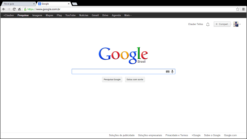Open Imagens in the Google bar
Viewport: 247px width, 139px height.
tap(37, 15)
